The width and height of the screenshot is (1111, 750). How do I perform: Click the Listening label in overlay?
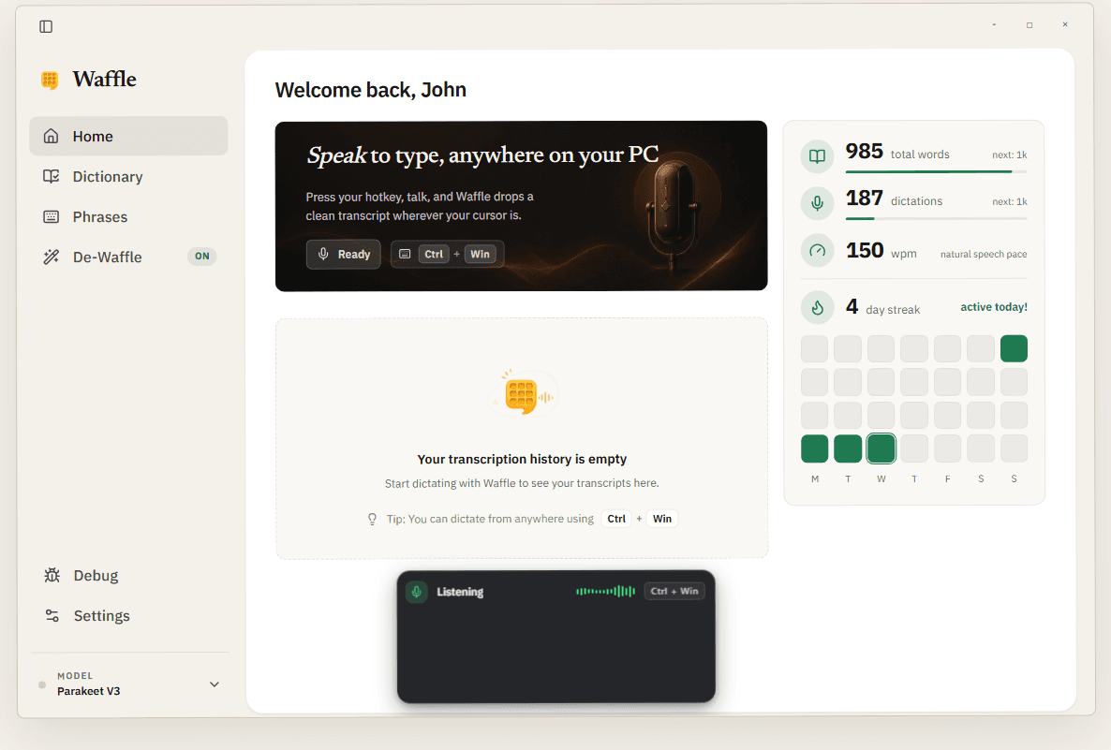point(460,592)
